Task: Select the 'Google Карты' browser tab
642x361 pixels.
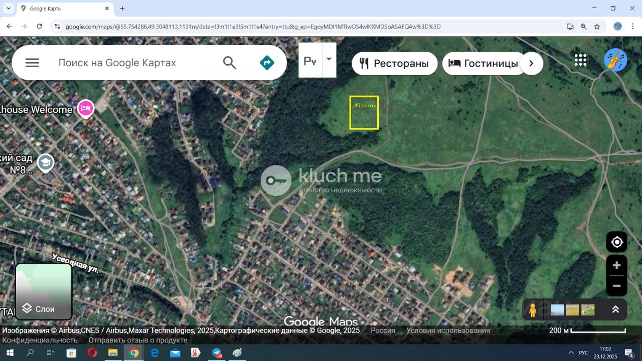Action: point(65,9)
